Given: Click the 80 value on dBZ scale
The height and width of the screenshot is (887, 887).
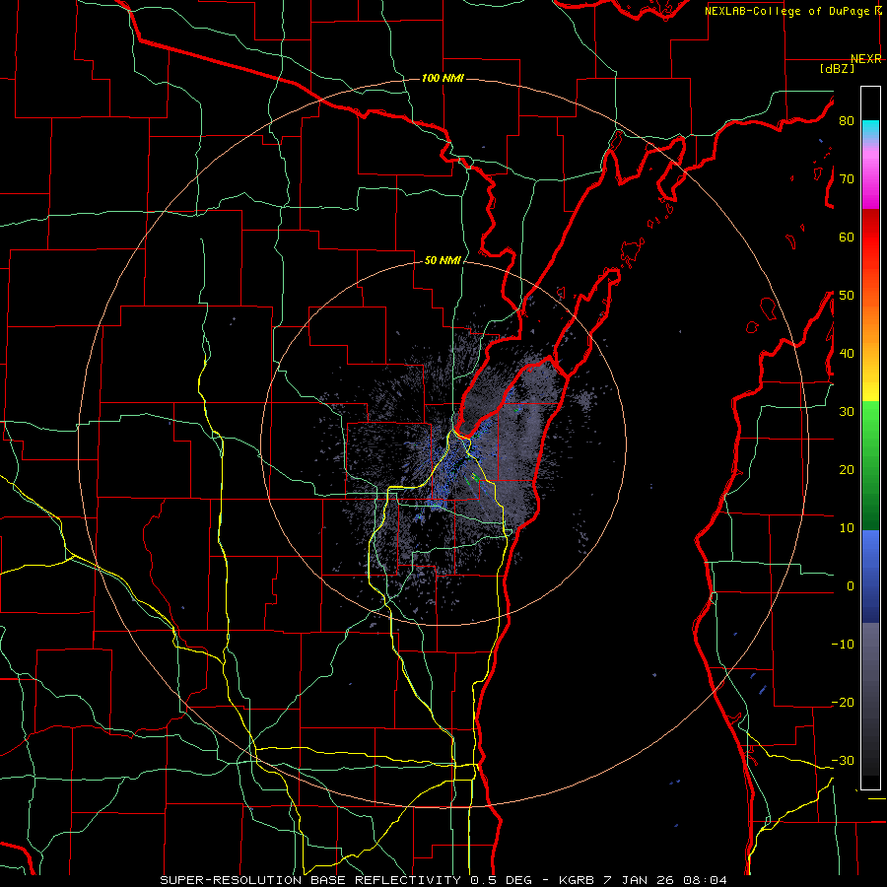Looking at the screenshot, I should [x=847, y=121].
